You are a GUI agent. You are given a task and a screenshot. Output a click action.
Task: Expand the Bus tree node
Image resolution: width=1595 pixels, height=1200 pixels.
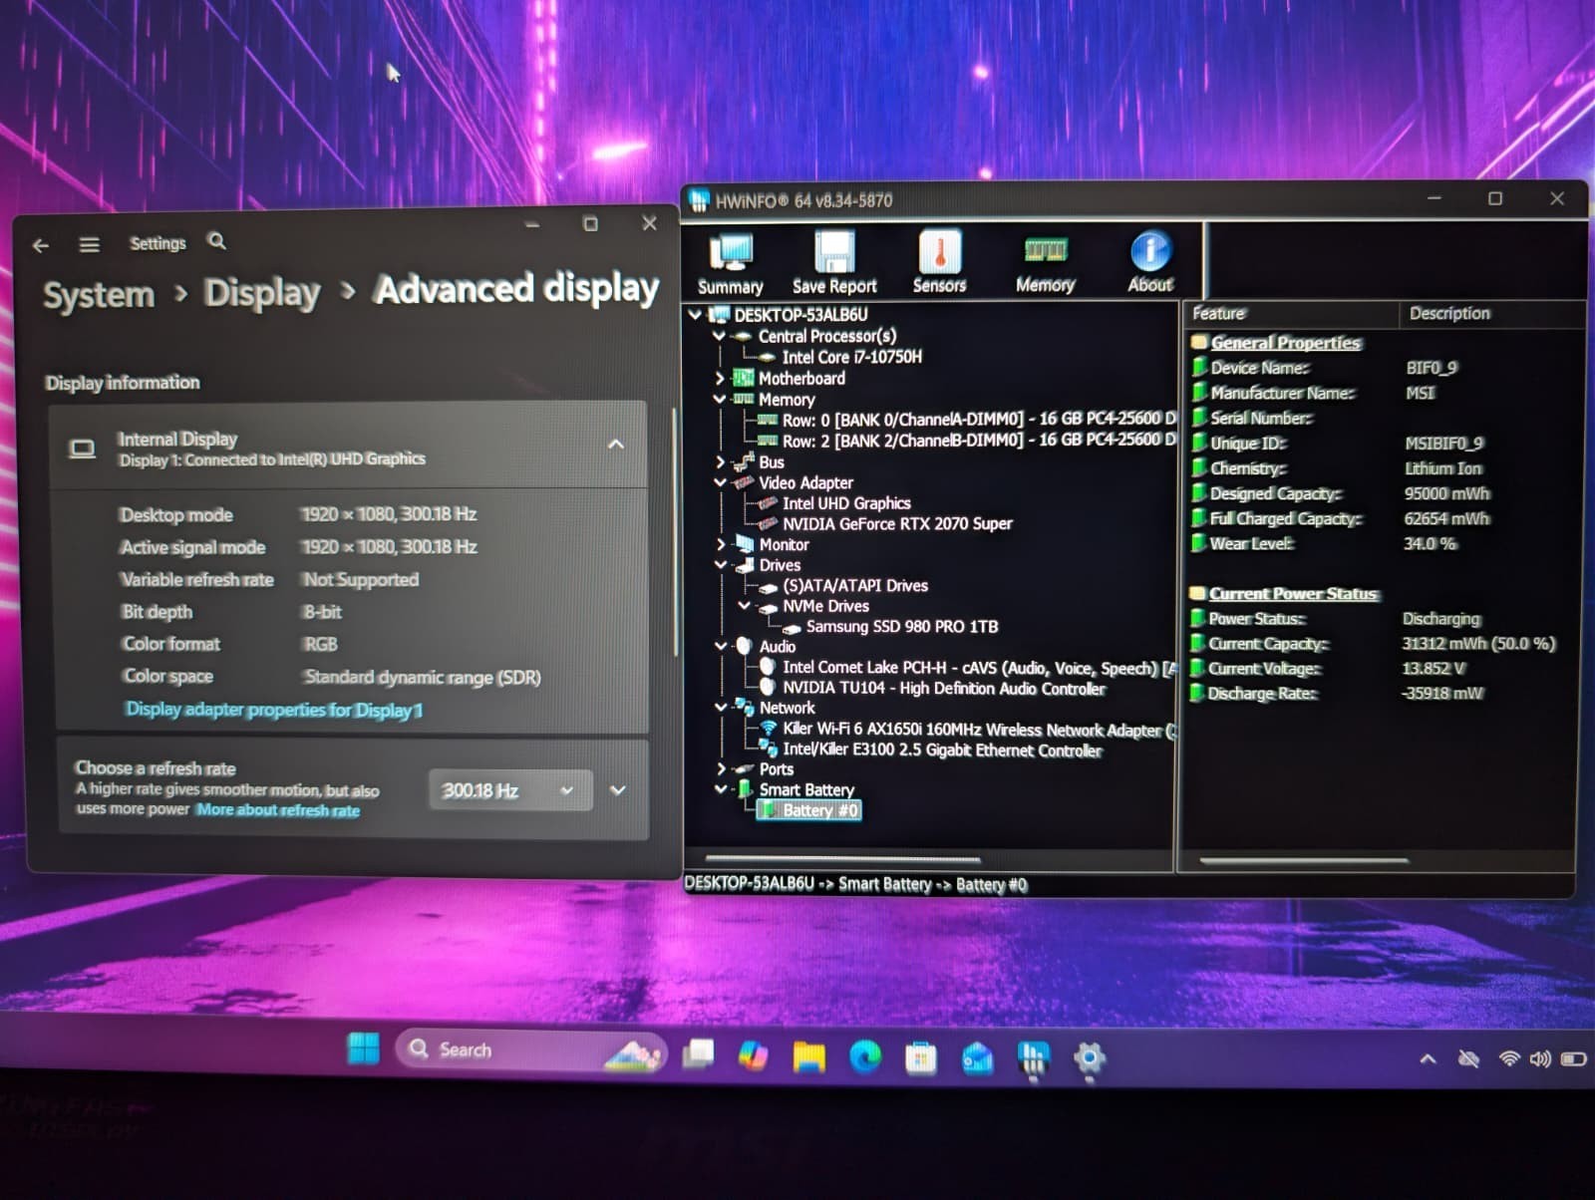point(721,462)
